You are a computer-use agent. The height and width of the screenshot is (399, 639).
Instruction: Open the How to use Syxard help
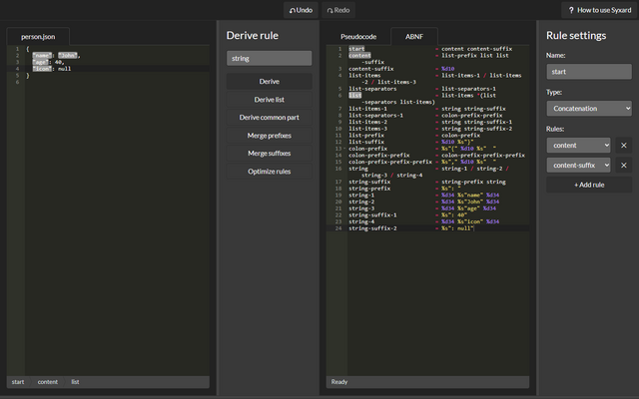(599, 10)
